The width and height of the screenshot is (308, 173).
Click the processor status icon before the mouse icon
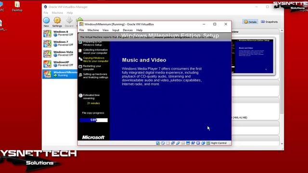tap(198, 143)
